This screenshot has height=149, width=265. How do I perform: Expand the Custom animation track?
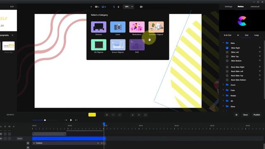click(x=34, y=143)
